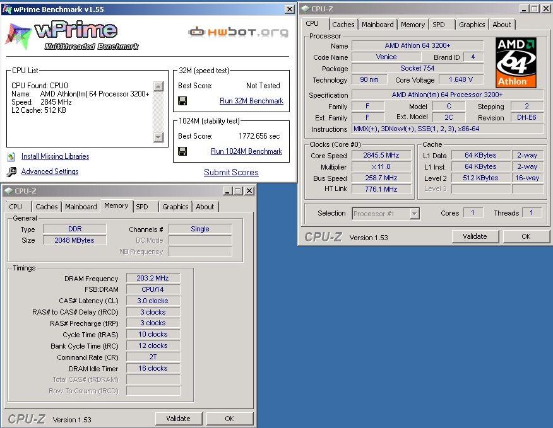Click the memory Size value 2048 MBytes
Image resolution: width=553 pixels, height=428 pixels.
tap(74, 240)
